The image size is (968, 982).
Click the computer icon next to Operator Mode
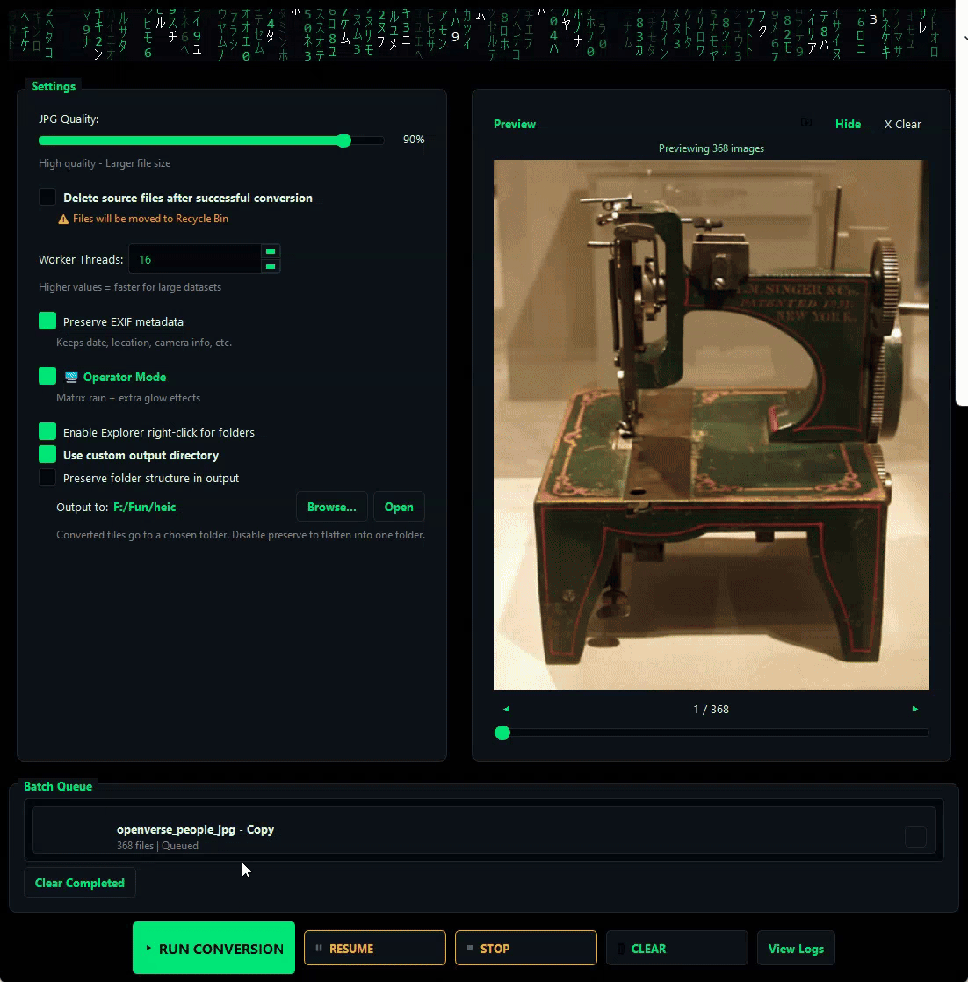click(x=70, y=376)
